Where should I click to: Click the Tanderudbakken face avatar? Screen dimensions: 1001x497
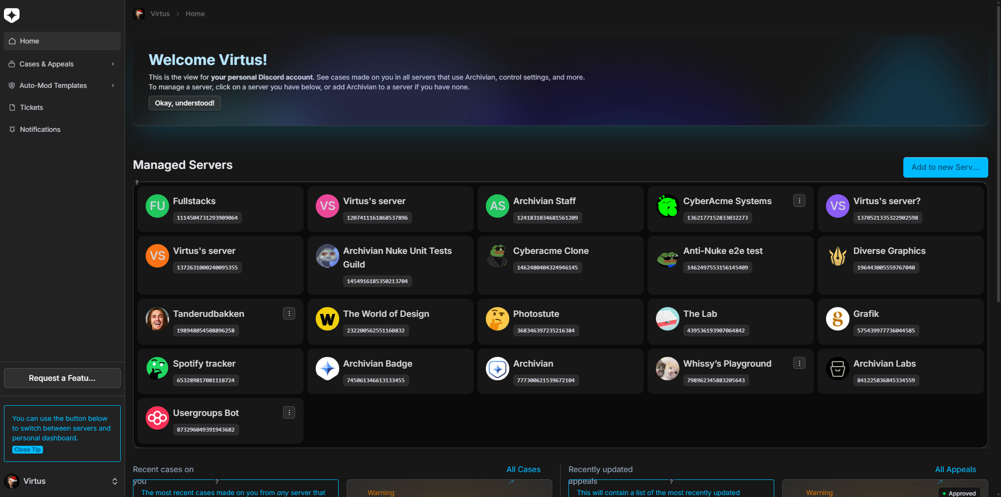click(157, 319)
